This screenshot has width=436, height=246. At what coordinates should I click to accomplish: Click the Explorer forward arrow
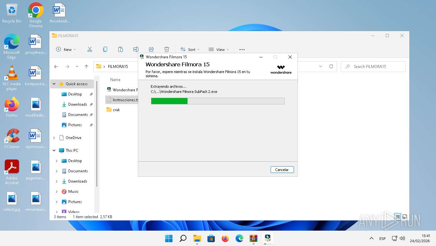pos(67,67)
